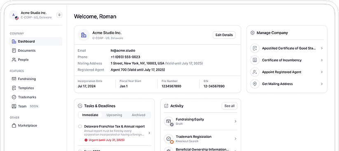Click the Templates file icon
Screen dimensions: 339x151
(14, 88)
